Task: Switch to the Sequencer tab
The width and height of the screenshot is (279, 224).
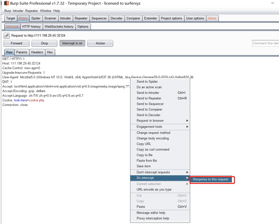Action: pyautogui.click(x=99, y=18)
